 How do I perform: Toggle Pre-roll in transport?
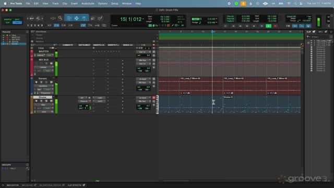tap(230, 16)
